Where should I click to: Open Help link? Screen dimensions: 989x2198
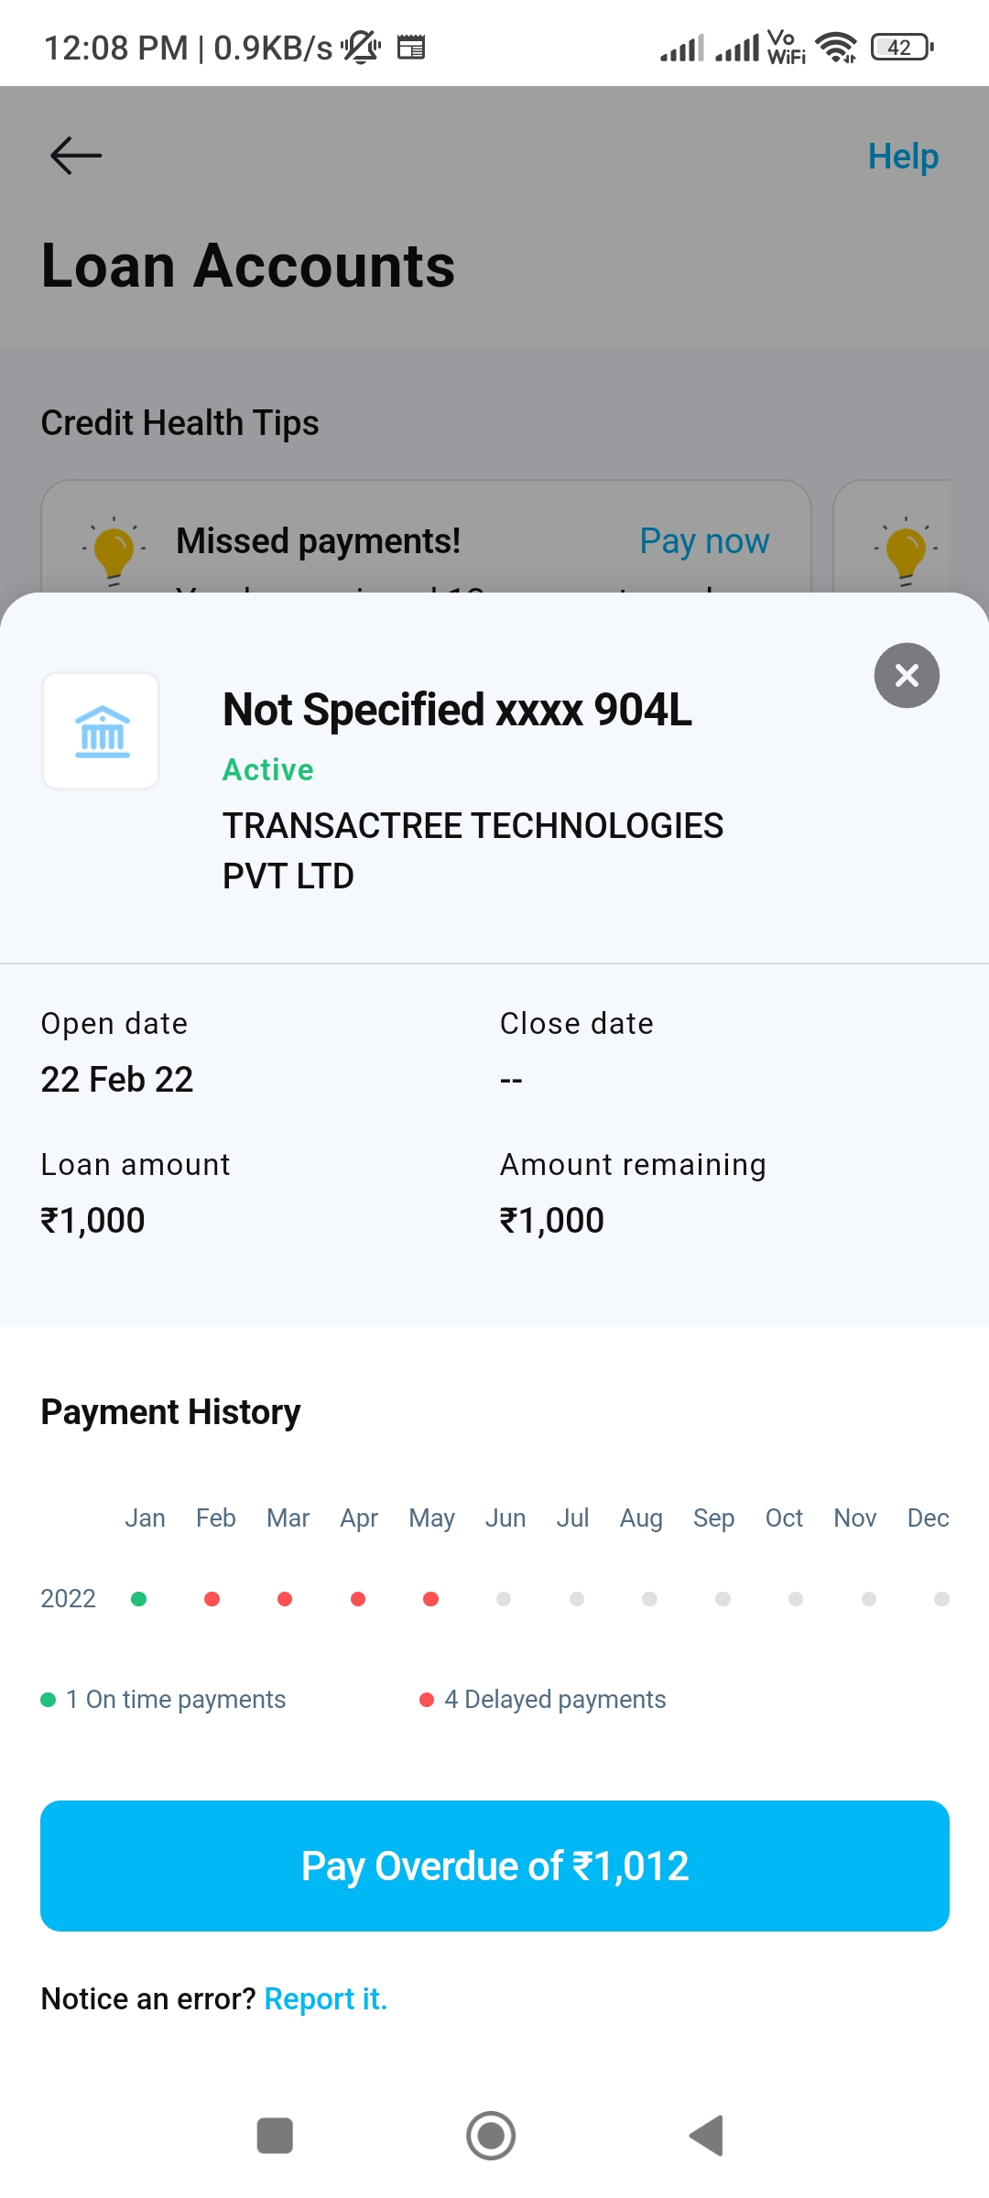902,157
